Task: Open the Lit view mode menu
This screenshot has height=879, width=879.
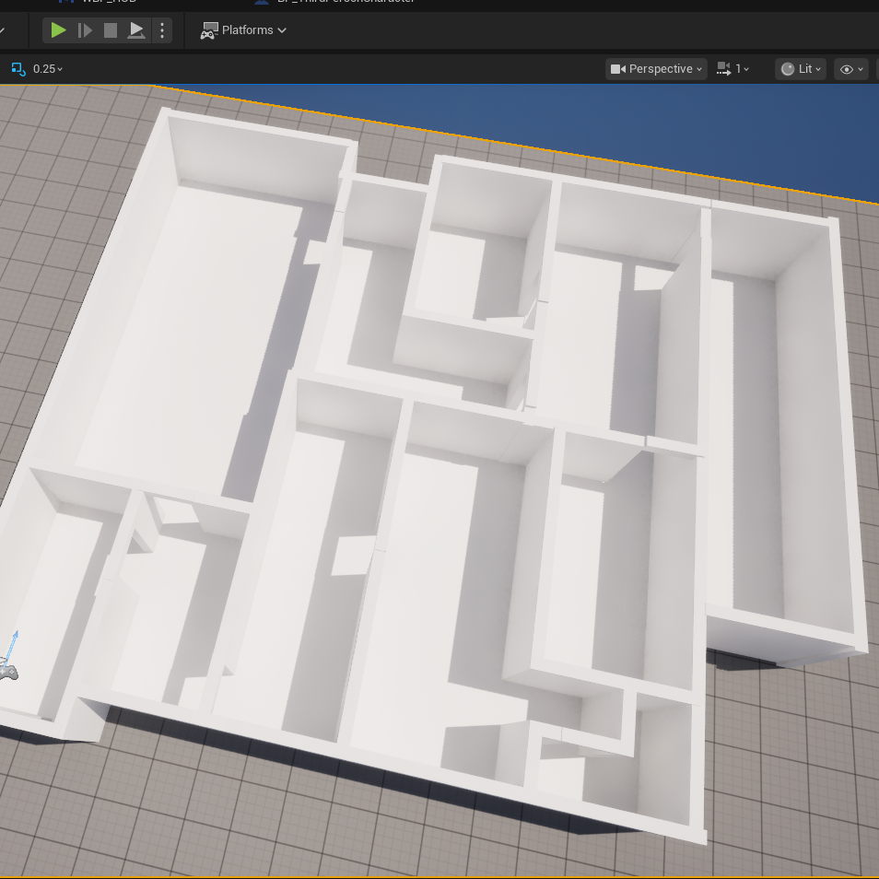Action: point(801,69)
